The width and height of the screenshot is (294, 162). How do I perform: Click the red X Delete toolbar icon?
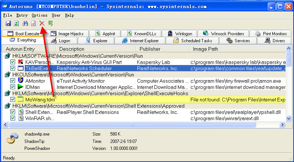[42, 24]
